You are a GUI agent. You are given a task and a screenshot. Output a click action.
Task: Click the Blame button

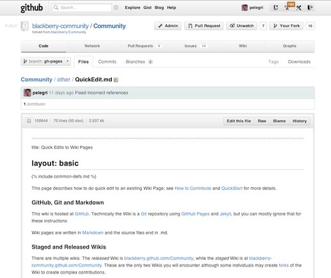[x=279, y=121]
